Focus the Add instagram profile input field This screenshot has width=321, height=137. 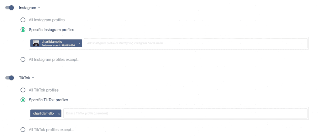(196, 43)
